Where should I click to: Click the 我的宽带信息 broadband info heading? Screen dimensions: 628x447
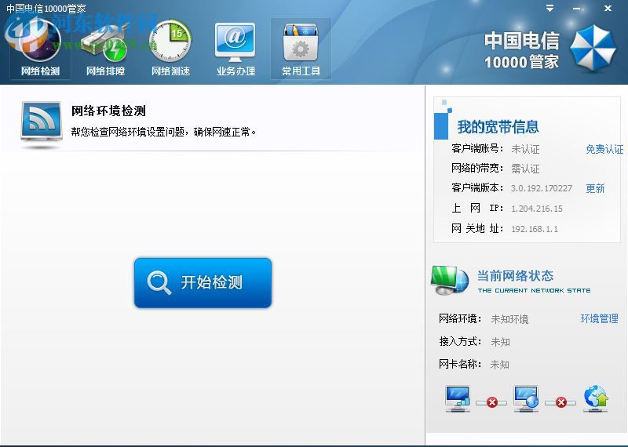coord(498,127)
